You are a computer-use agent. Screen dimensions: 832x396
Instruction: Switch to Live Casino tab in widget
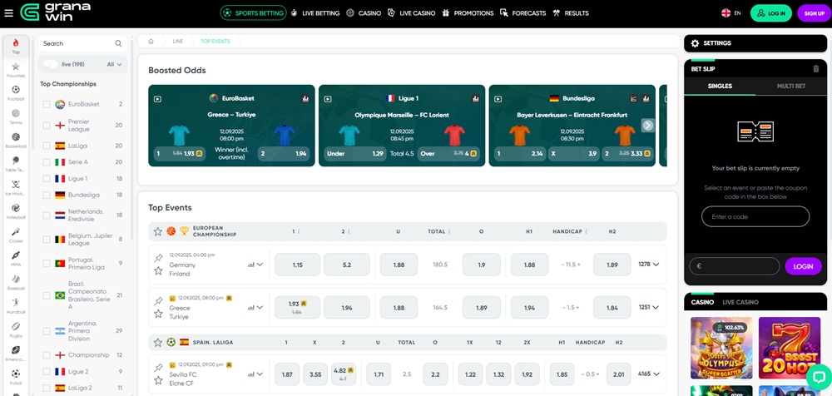(740, 302)
